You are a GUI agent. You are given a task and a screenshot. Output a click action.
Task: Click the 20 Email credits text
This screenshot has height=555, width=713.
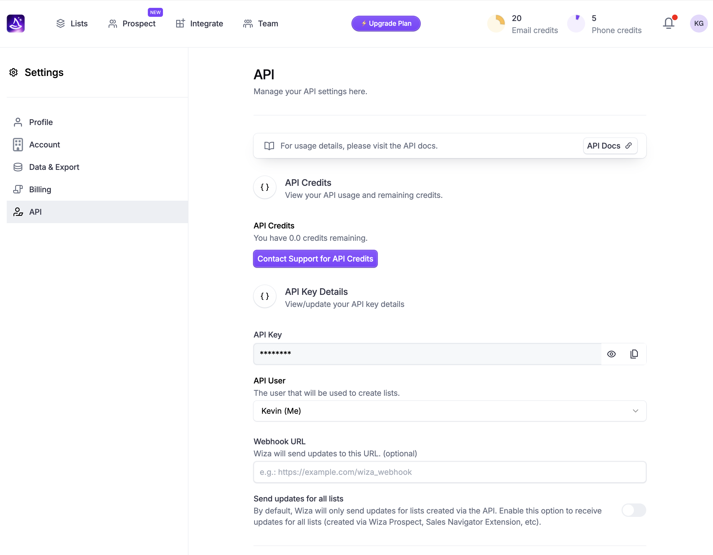pos(535,24)
